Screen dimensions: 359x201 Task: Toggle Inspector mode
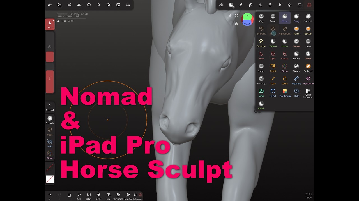128,196
